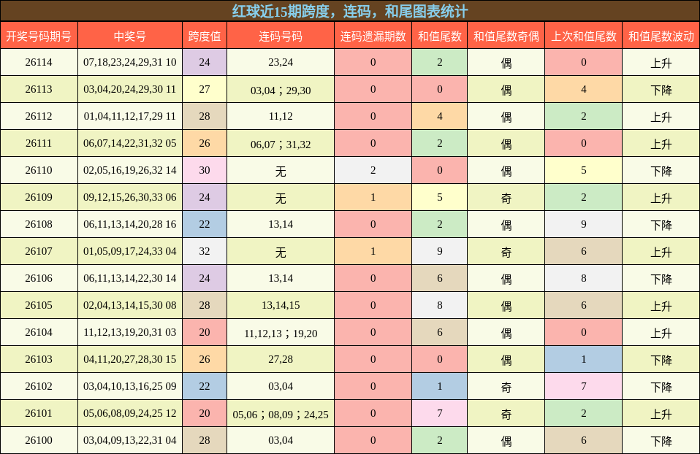The height and width of the screenshot is (454, 700).
Task: Click omission count 1 in row 26109
Action: (373, 197)
